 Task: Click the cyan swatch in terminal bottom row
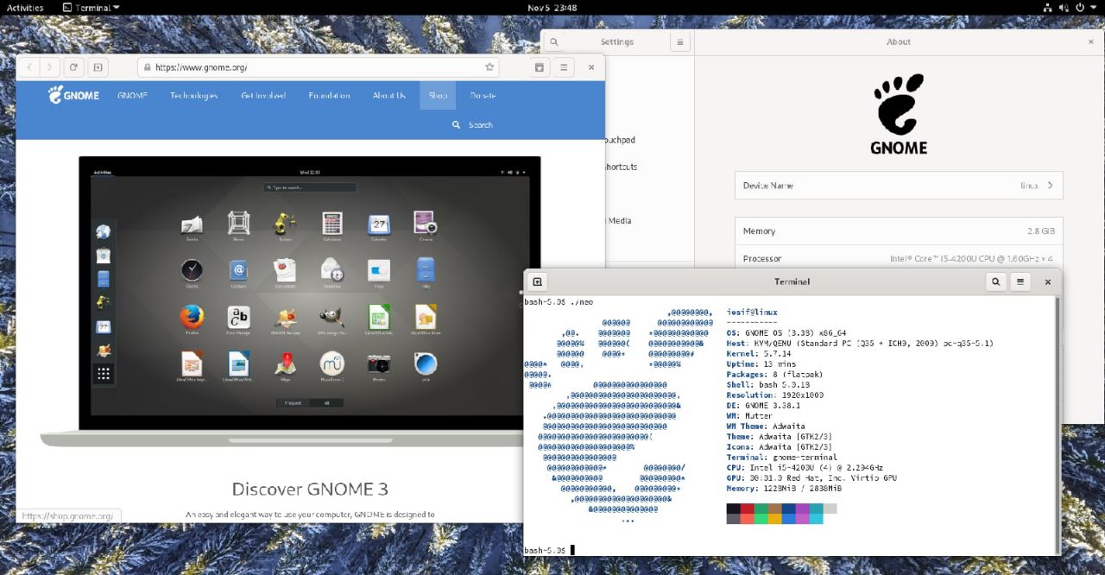[x=816, y=519]
